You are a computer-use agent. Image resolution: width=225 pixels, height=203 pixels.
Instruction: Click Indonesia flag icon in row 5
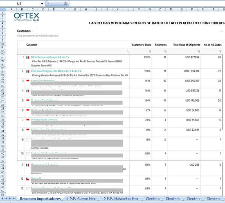click(x=28, y=100)
